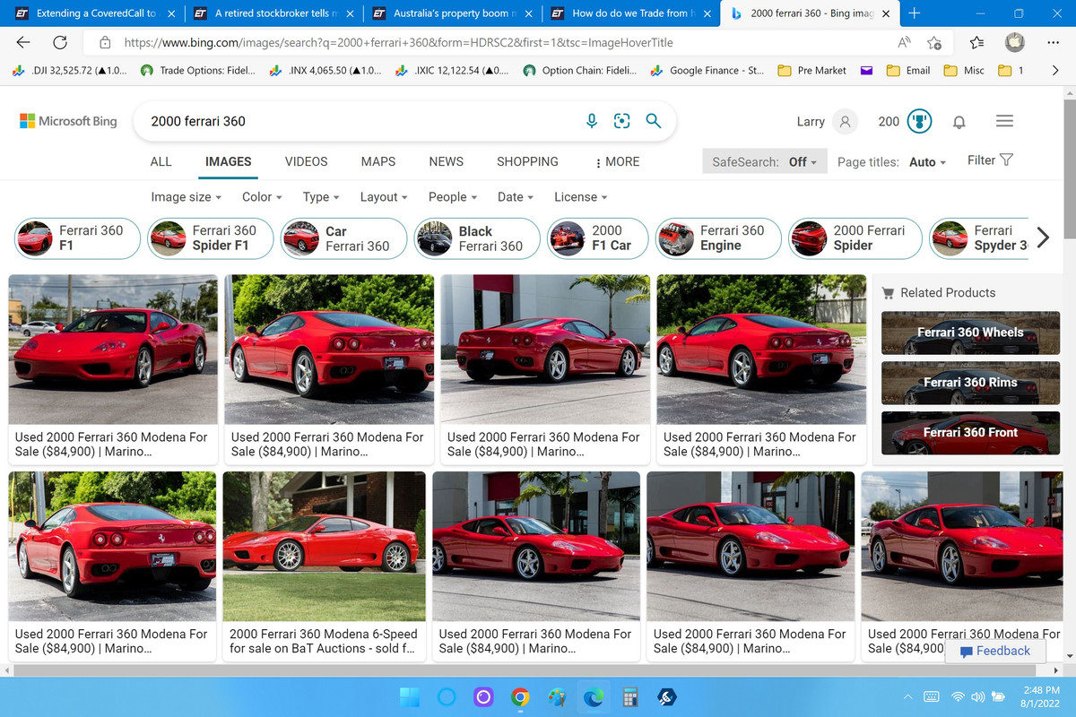The height and width of the screenshot is (717, 1076).
Task: Expand People filter
Action: [453, 197]
